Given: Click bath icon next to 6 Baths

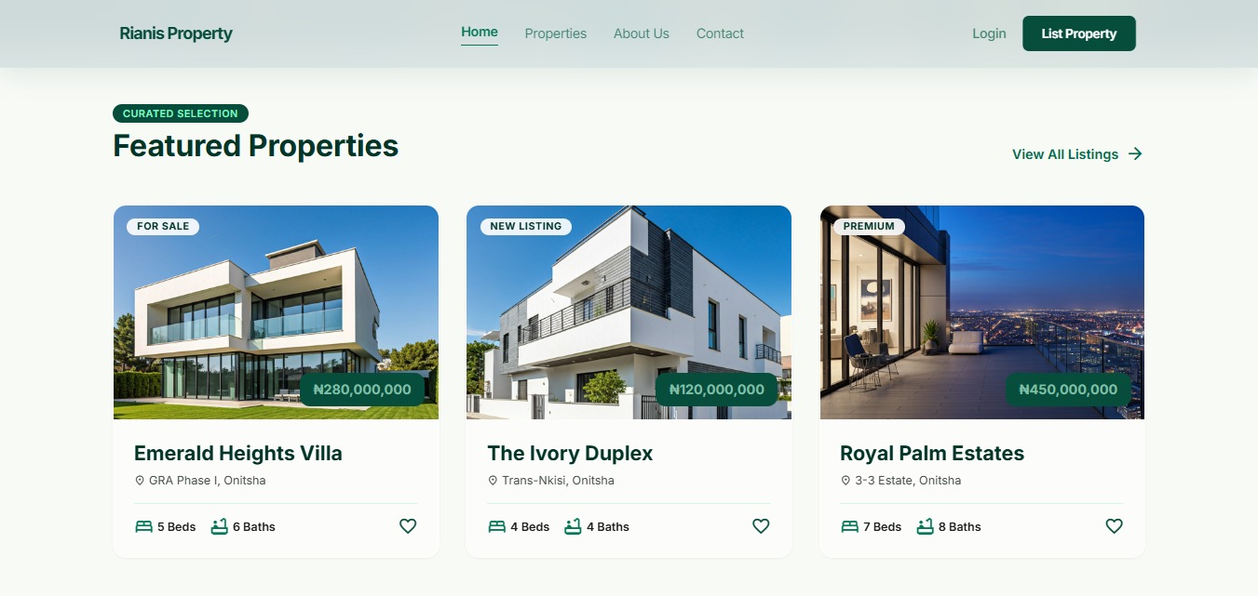Looking at the screenshot, I should coord(219,526).
